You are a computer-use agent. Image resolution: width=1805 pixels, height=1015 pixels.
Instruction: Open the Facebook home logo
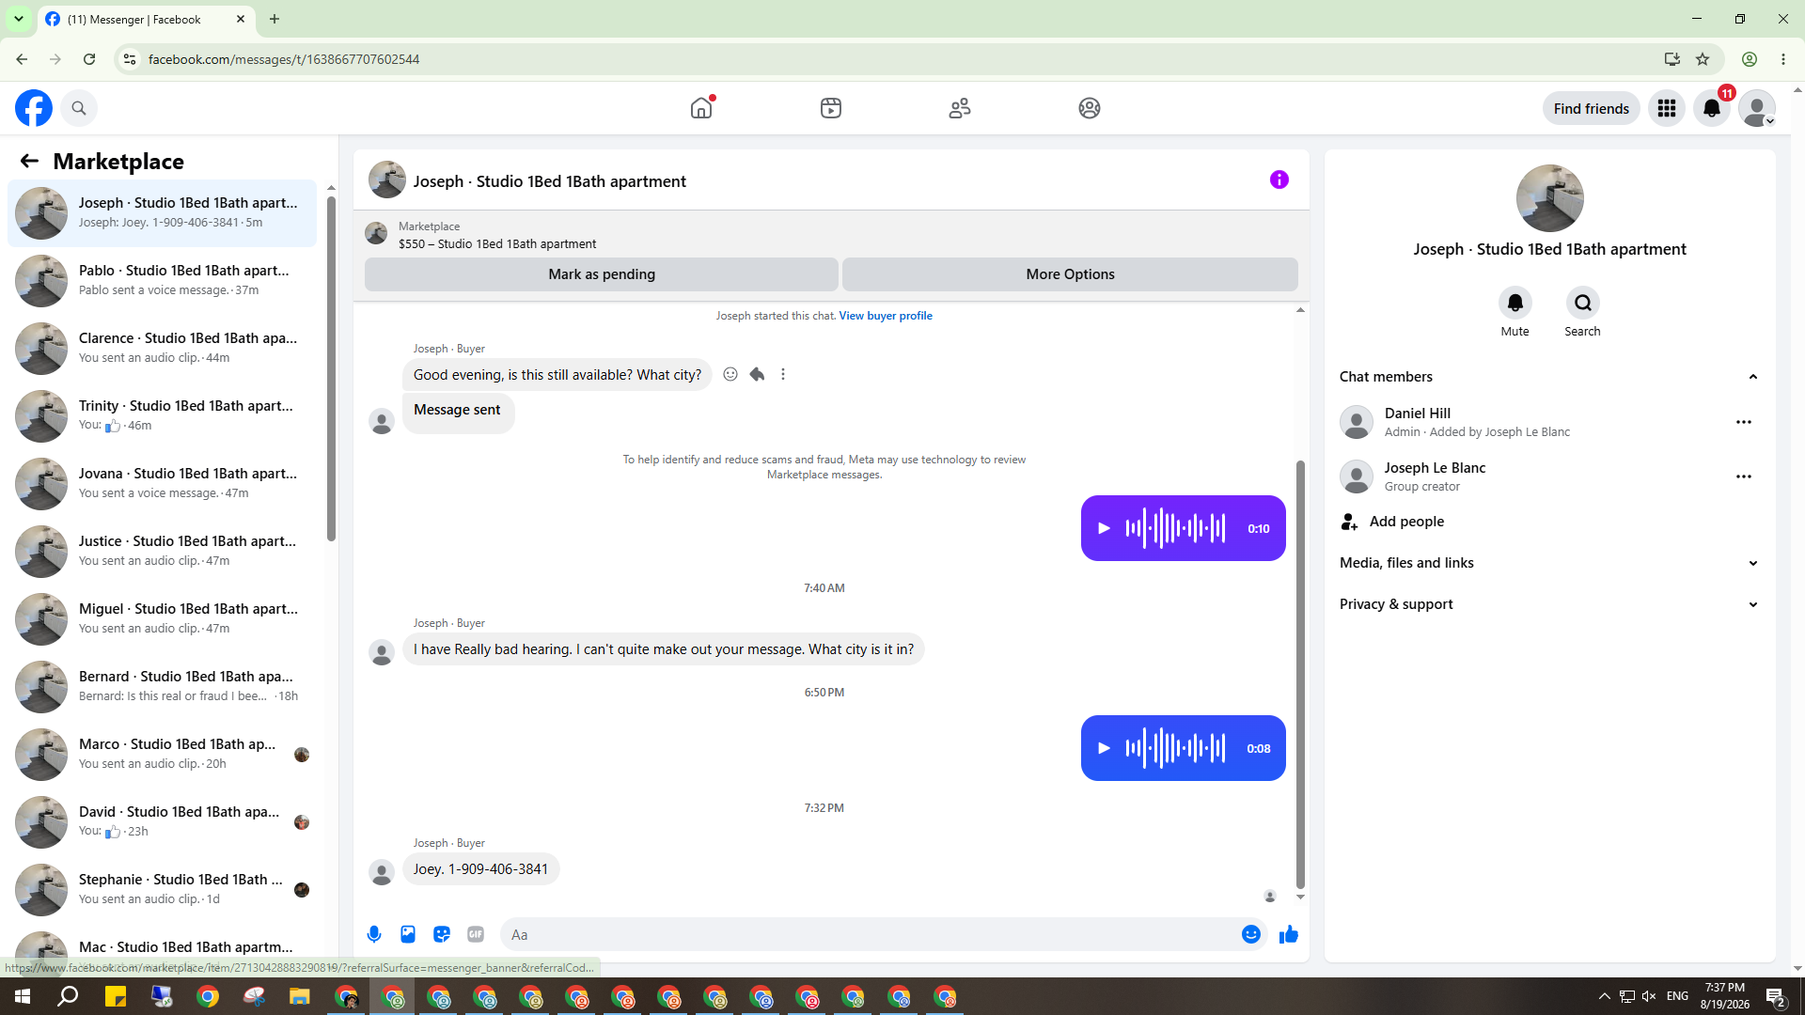tap(34, 108)
